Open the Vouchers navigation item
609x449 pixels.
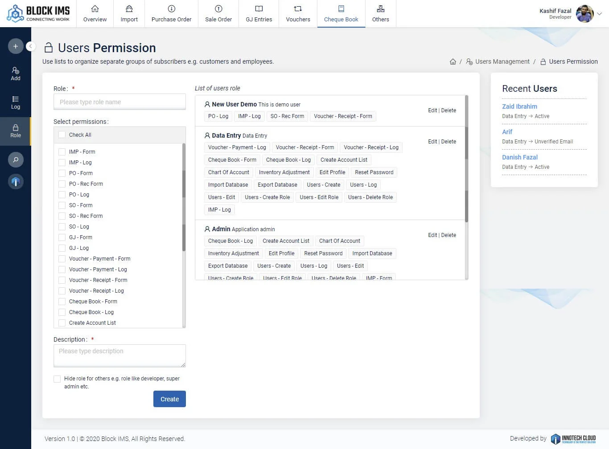pyautogui.click(x=298, y=14)
